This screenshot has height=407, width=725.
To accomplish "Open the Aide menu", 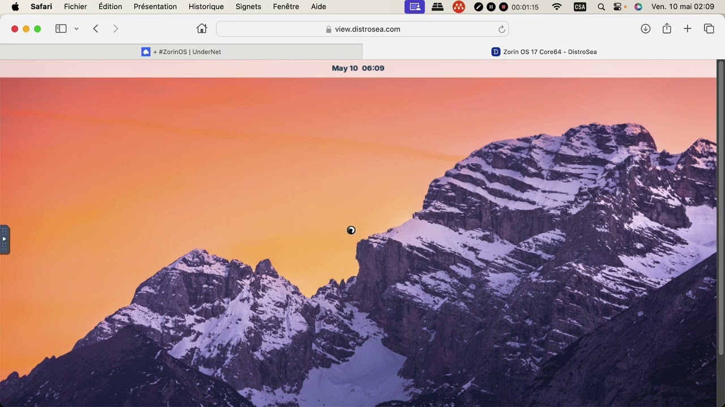I will (x=318, y=7).
